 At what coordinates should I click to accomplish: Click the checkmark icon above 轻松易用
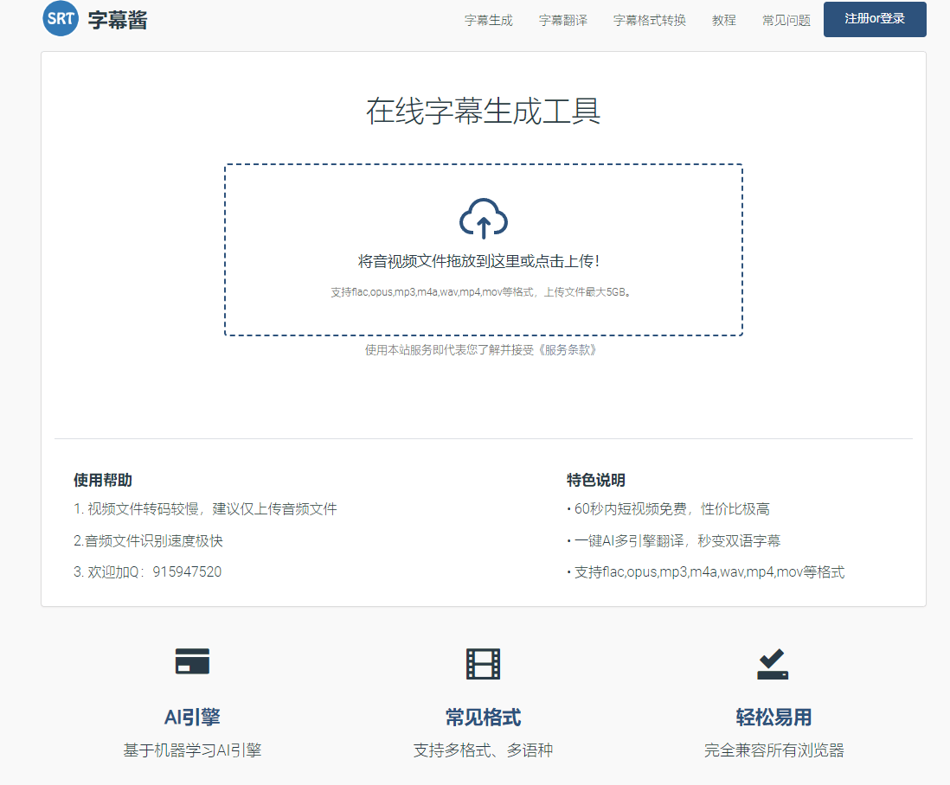pos(773,663)
